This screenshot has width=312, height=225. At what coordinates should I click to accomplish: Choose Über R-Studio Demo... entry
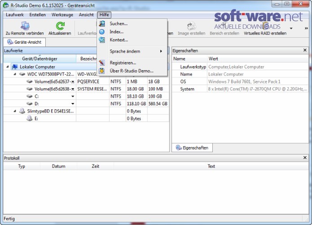point(132,71)
